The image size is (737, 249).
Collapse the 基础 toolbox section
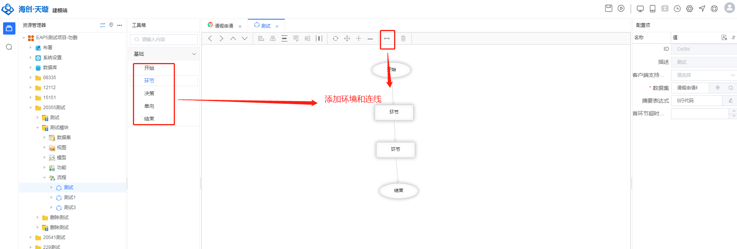(194, 54)
